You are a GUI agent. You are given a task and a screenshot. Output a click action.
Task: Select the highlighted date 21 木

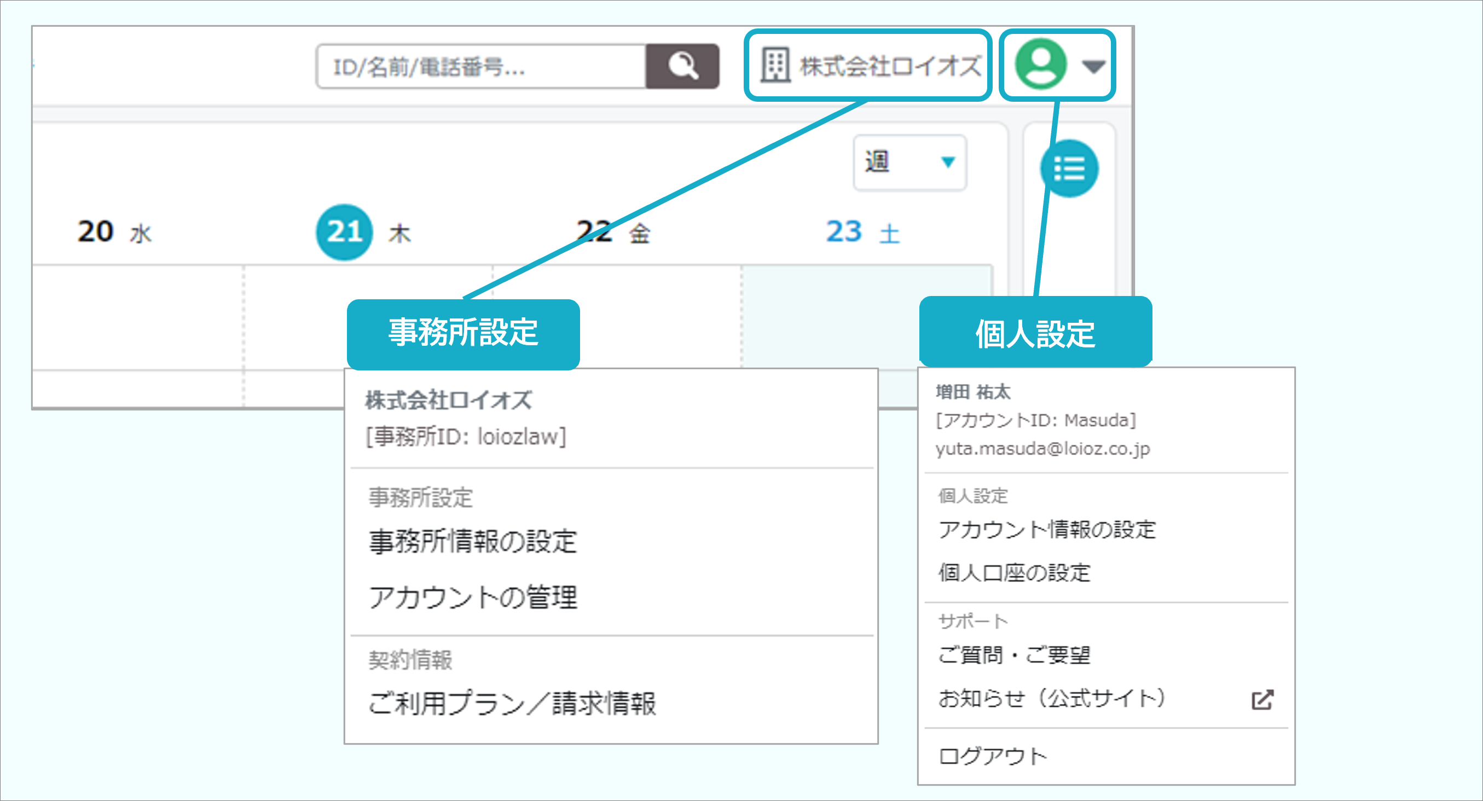(363, 233)
